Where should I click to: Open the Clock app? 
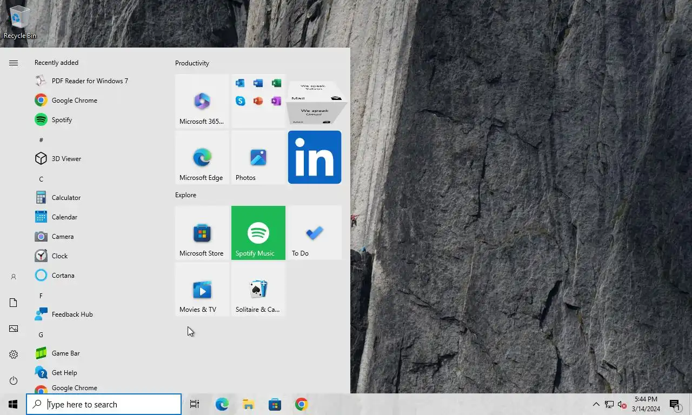(x=97, y=256)
